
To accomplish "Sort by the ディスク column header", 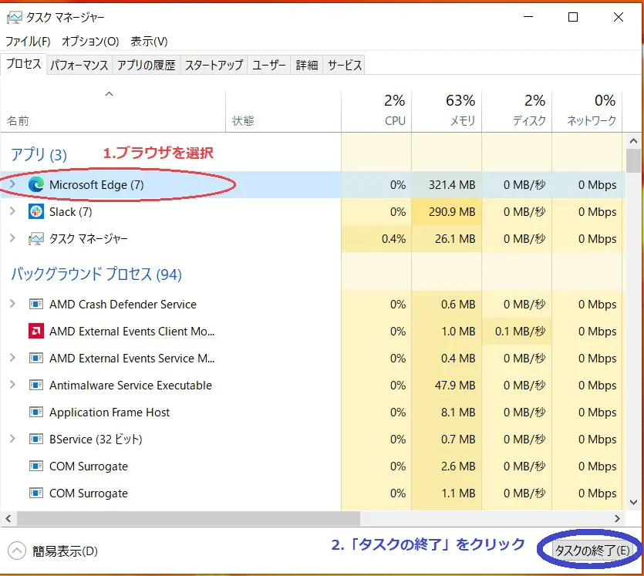I will click(517, 111).
